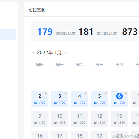Click gray ore icon on day 11
This screenshot has height=139, width=139.
point(76,123)
